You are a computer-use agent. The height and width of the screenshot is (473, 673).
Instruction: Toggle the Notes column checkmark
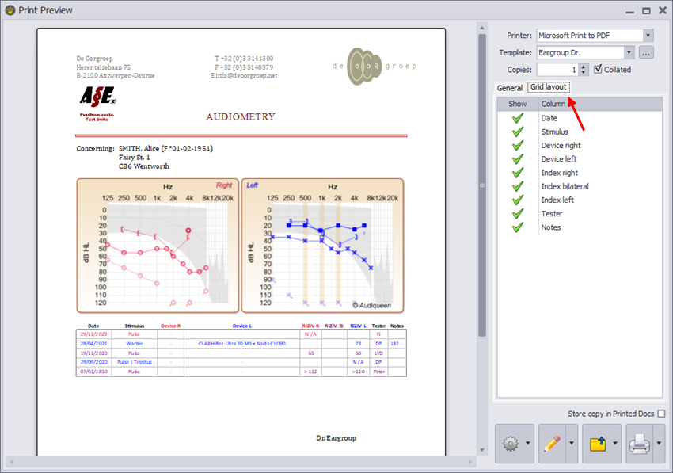click(518, 227)
